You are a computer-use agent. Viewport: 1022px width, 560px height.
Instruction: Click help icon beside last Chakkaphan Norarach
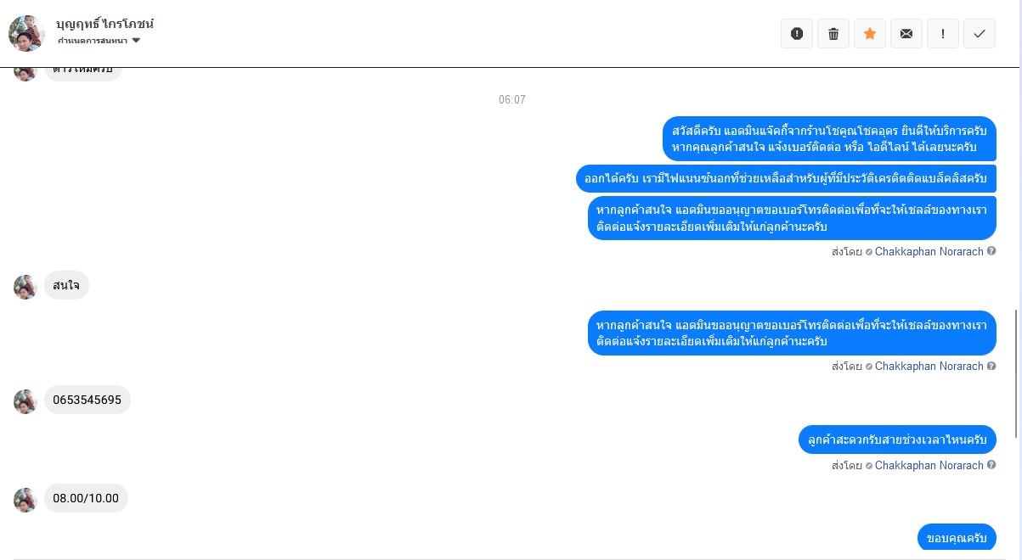991,465
